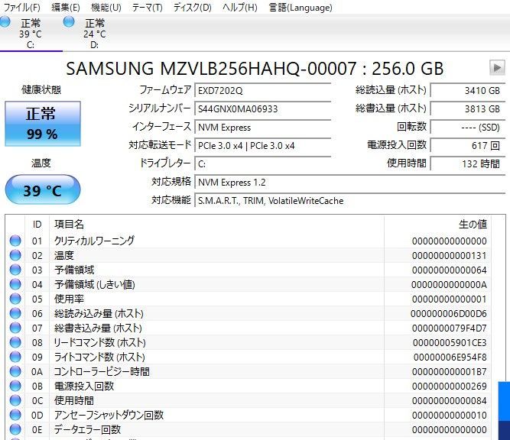The image size is (510, 440).
Task: Click the blue status orb for drive C:
Action: click(x=5, y=22)
